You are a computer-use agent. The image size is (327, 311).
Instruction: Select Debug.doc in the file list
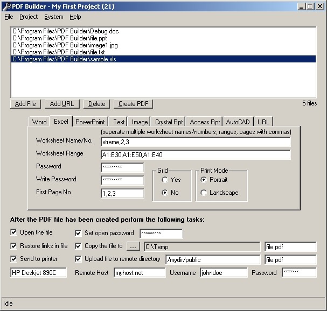click(163, 31)
